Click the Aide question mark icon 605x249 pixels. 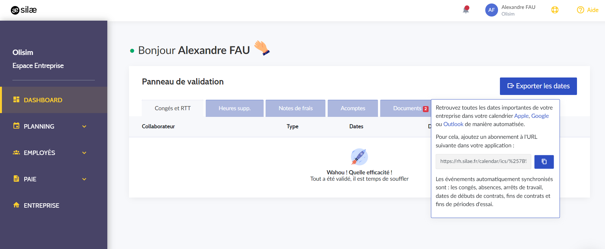tap(580, 10)
